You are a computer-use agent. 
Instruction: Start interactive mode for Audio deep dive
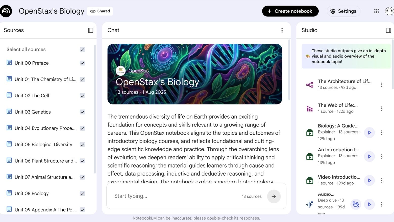(356, 204)
